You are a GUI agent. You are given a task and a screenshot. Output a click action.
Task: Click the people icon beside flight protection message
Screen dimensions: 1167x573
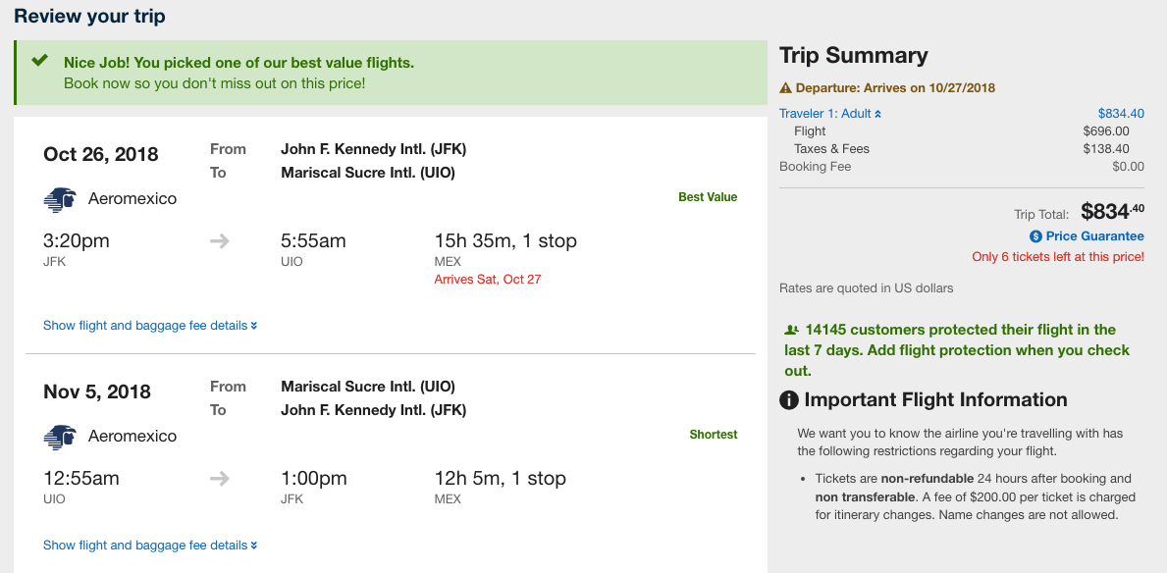[x=791, y=330]
